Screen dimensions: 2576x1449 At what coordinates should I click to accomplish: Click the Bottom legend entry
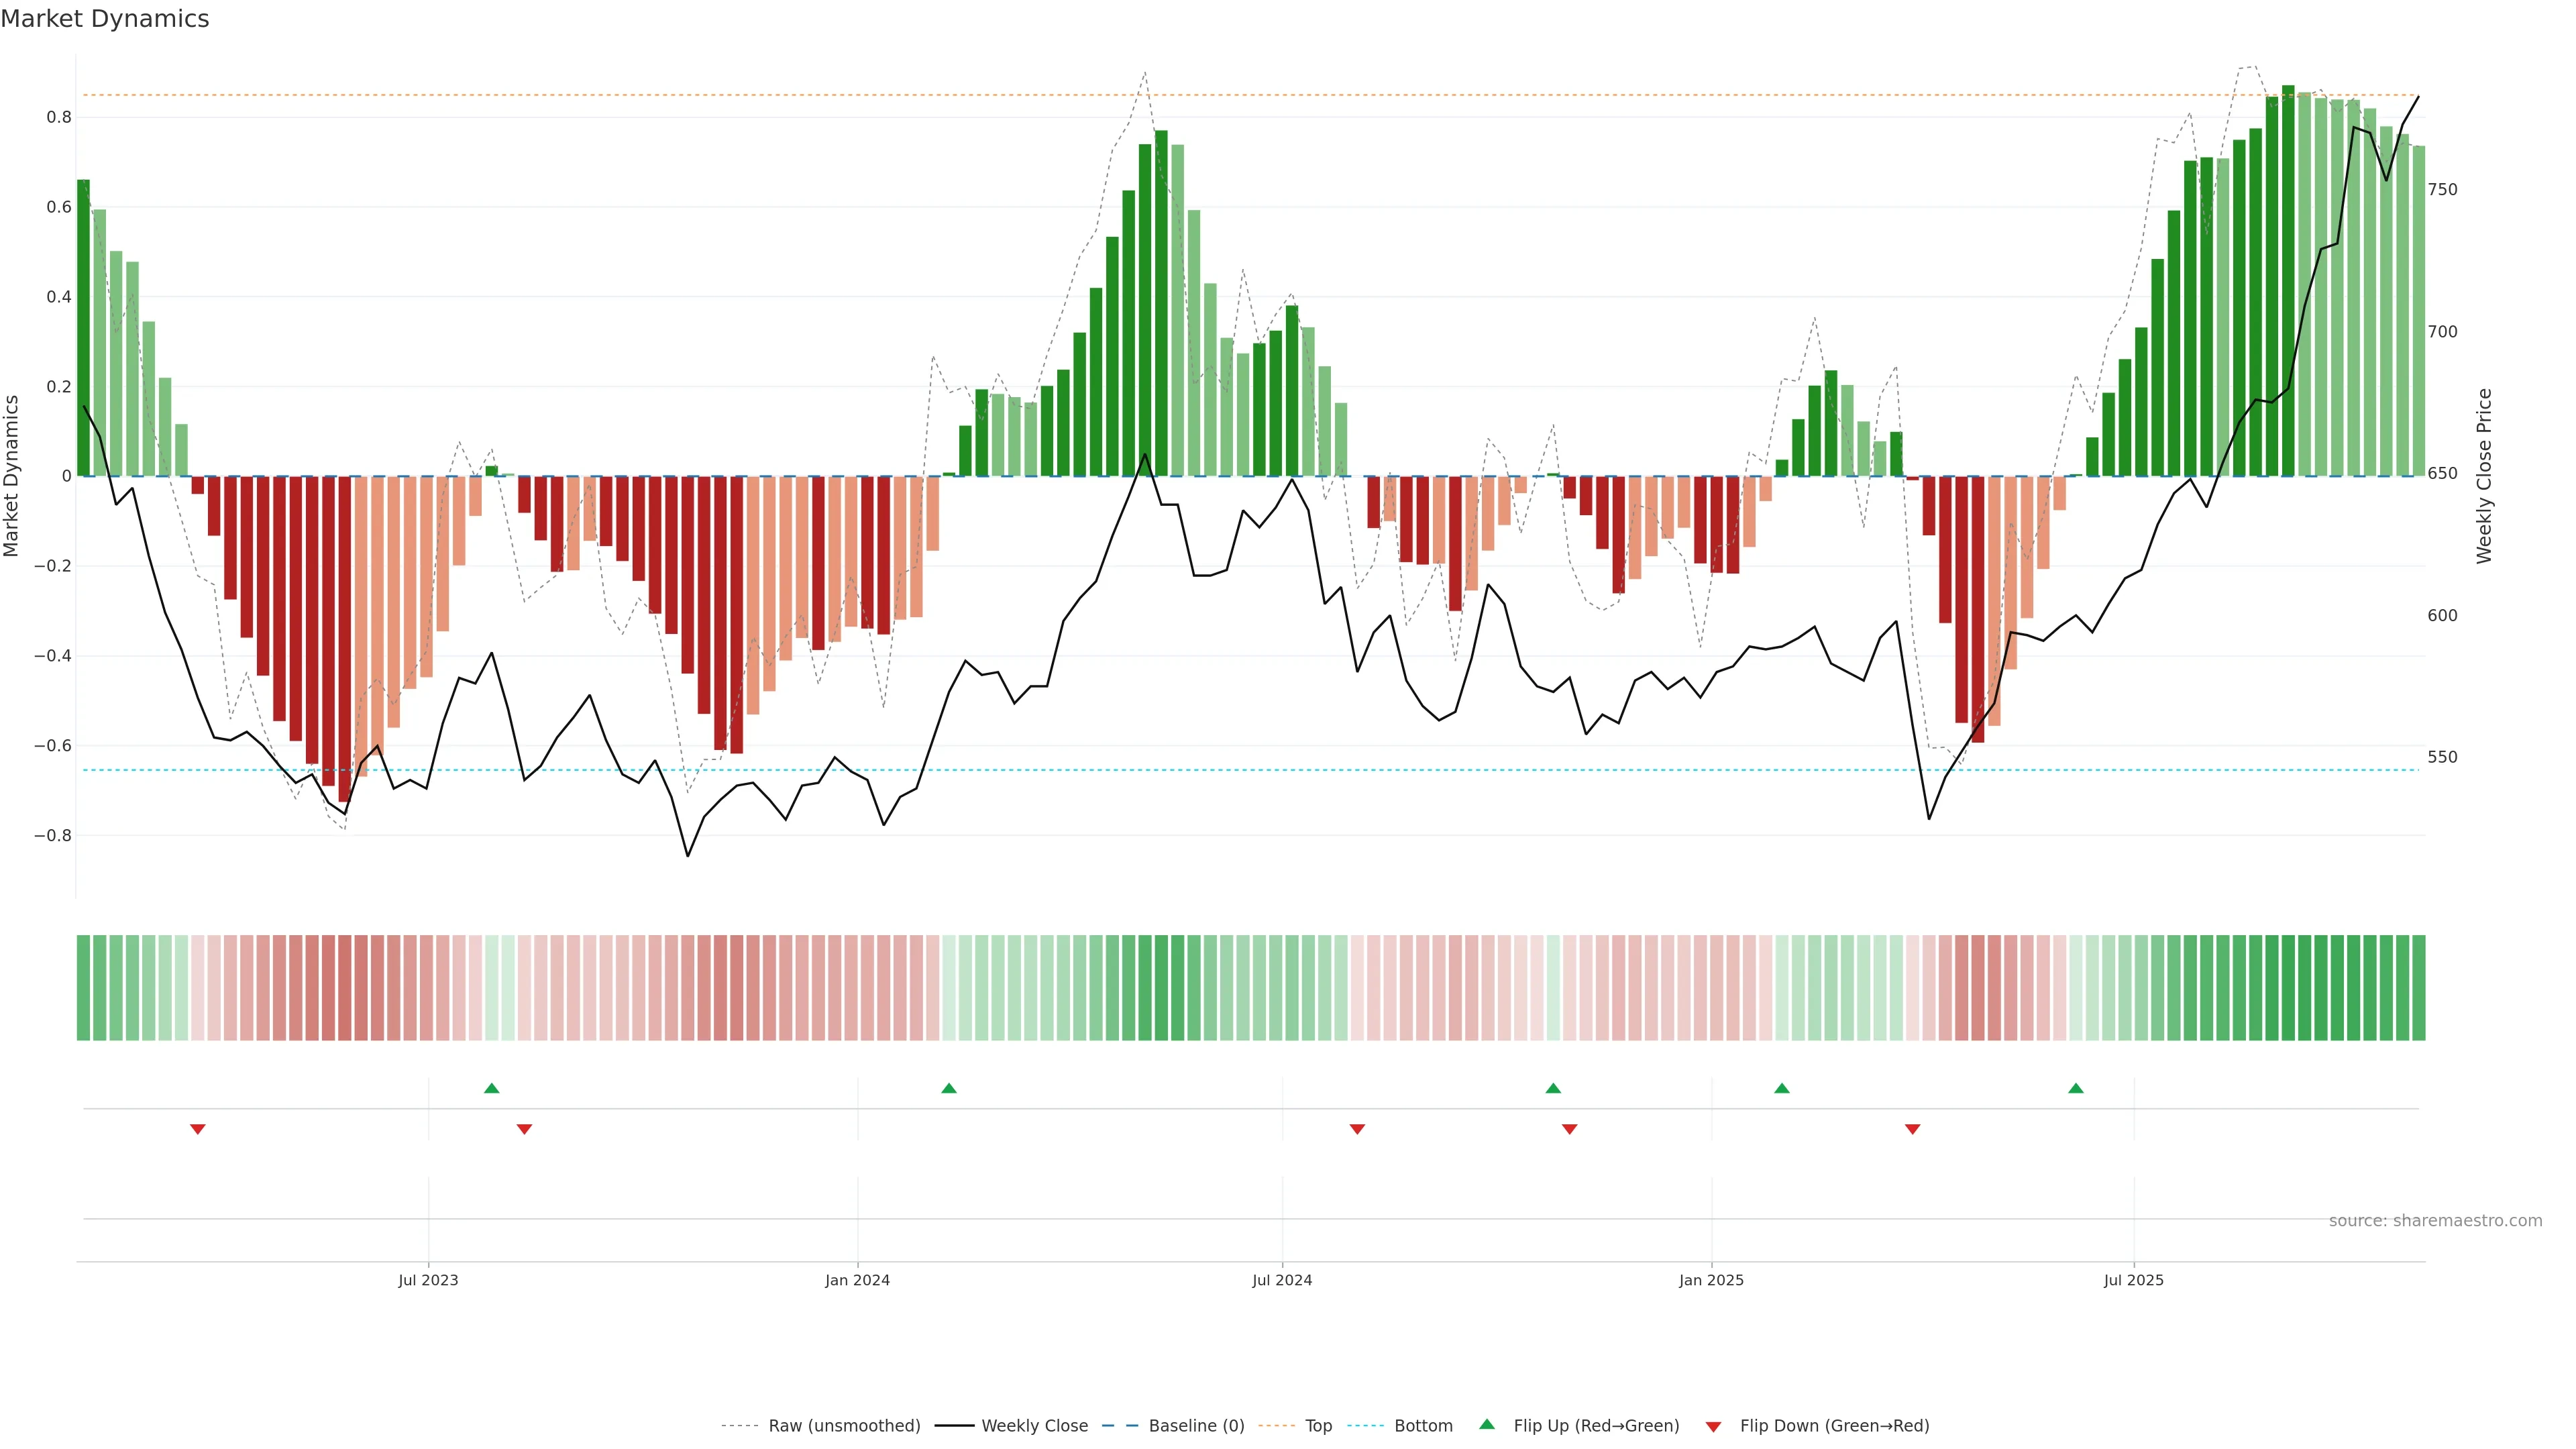click(1423, 1426)
